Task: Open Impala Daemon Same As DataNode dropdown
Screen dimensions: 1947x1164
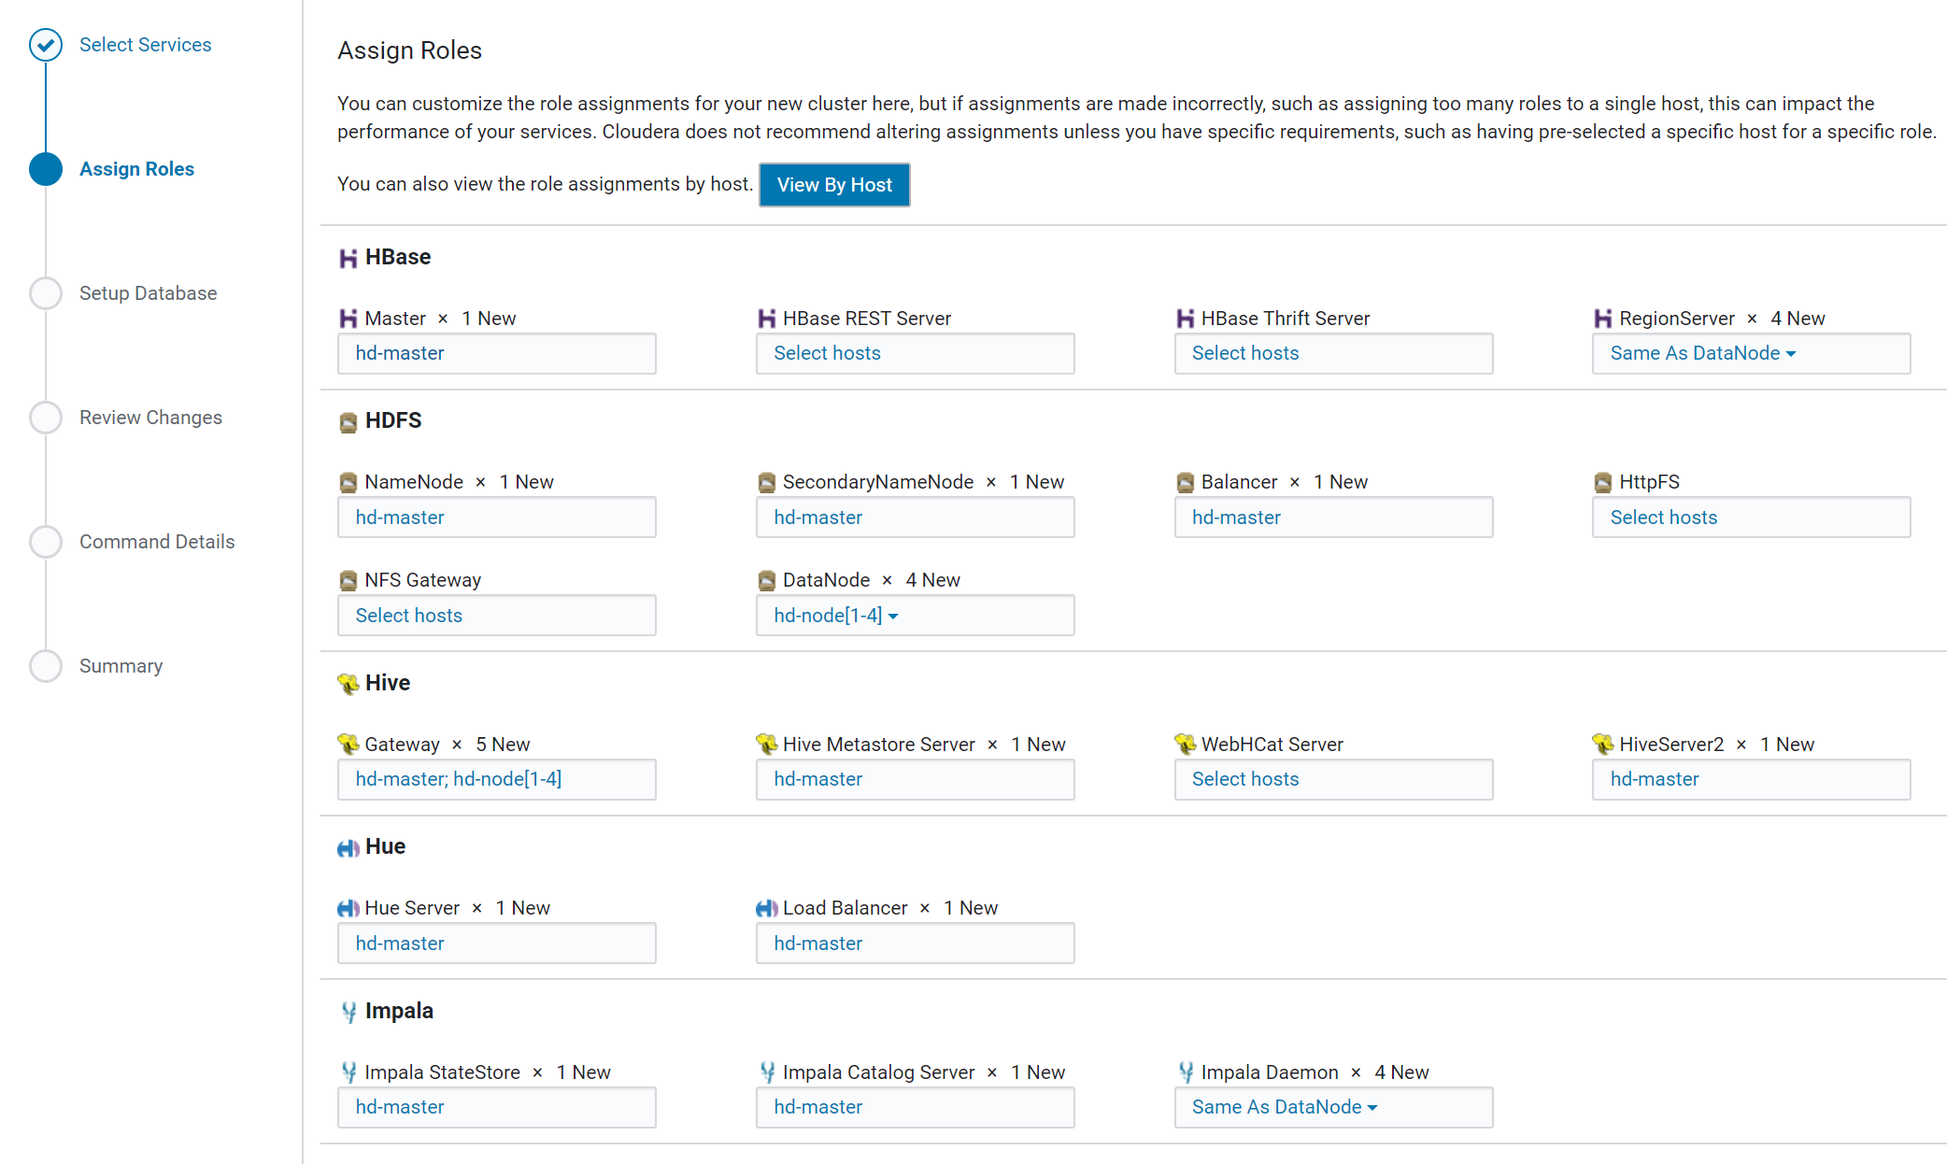Action: [x=1284, y=1107]
